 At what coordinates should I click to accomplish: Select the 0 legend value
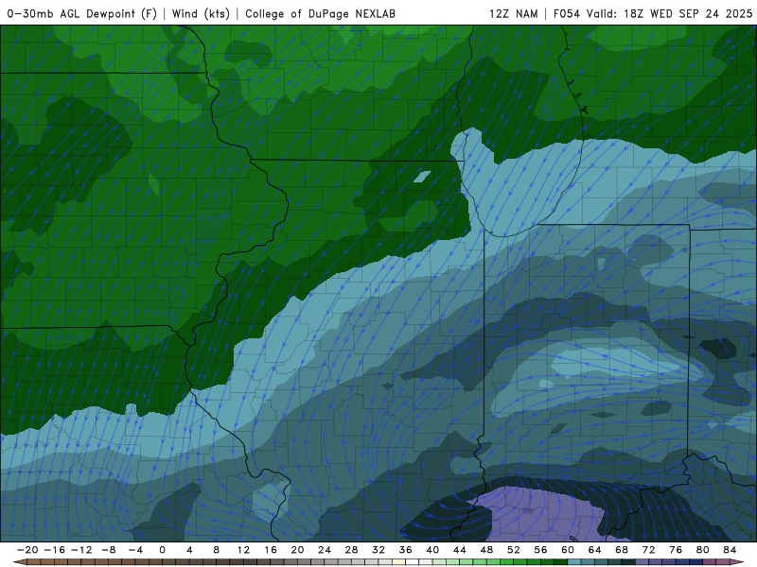(x=162, y=550)
